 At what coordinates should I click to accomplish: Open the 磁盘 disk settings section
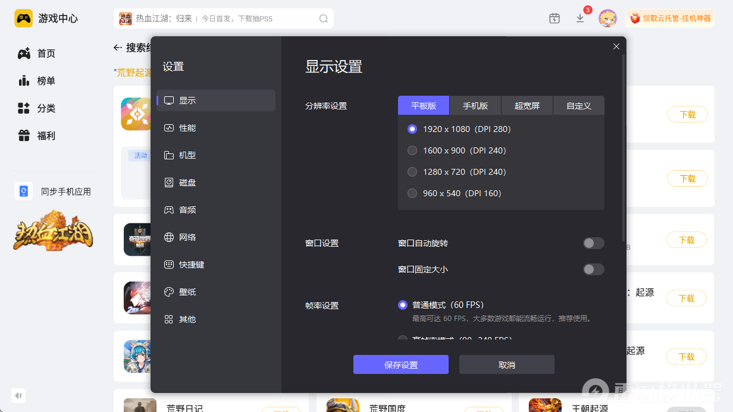tap(216, 183)
